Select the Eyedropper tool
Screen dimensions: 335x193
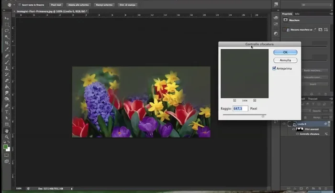(x=7, y=50)
